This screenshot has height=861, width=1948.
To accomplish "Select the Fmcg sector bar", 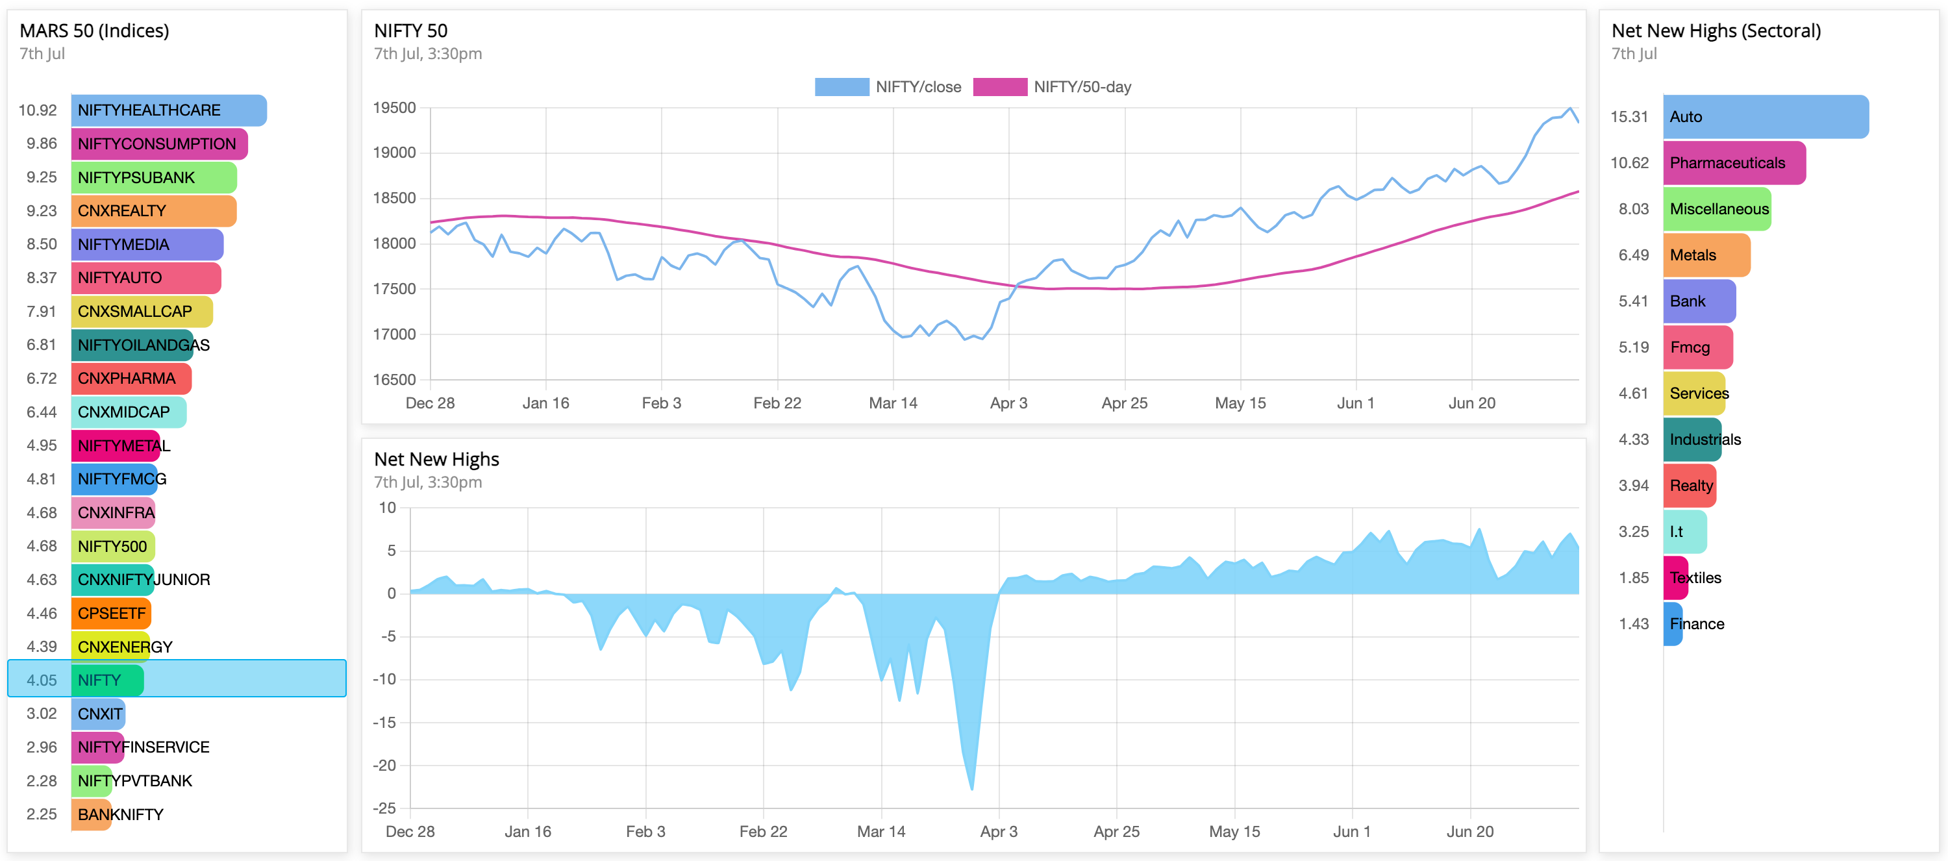I will point(1699,347).
